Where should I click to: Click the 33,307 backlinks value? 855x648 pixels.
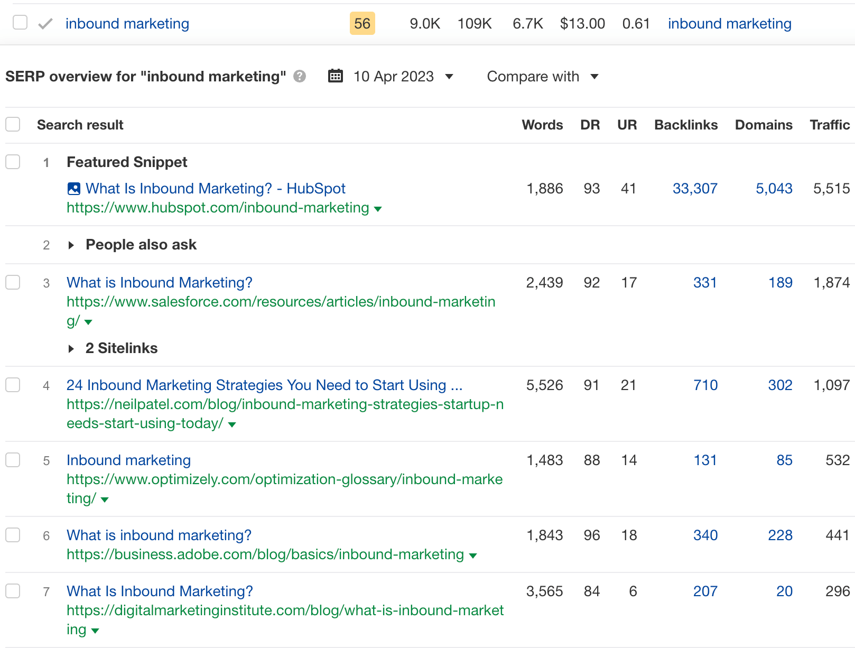[x=695, y=188]
